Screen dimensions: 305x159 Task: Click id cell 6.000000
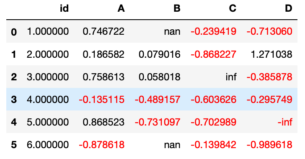(48, 145)
